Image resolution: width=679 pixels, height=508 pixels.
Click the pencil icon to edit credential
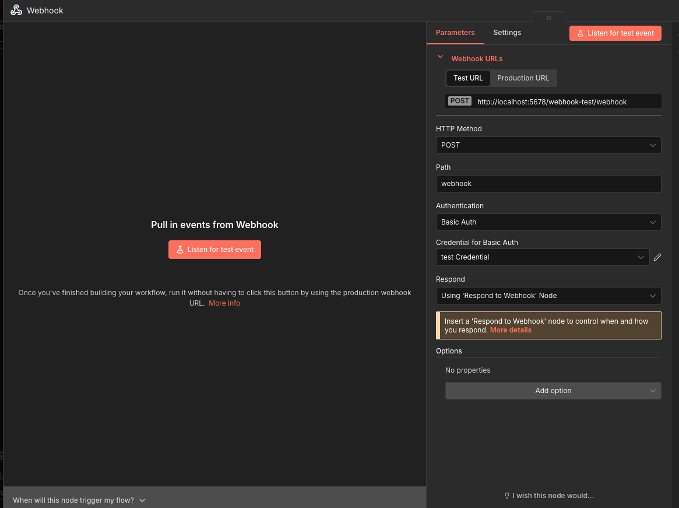657,257
